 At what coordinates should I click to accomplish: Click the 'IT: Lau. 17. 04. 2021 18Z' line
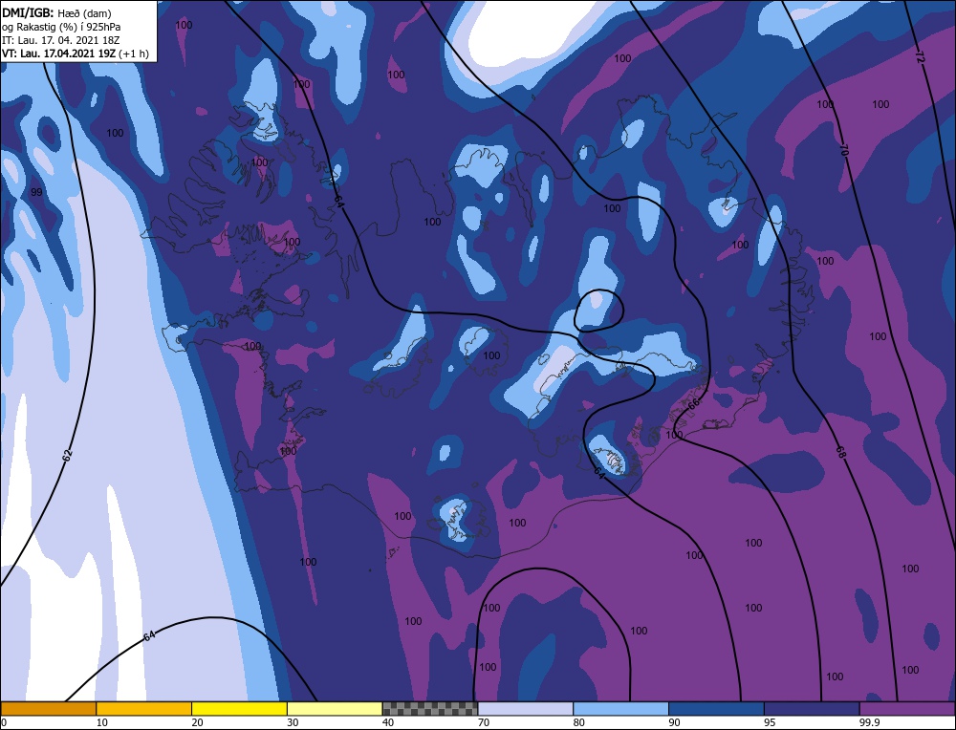click(x=60, y=40)
